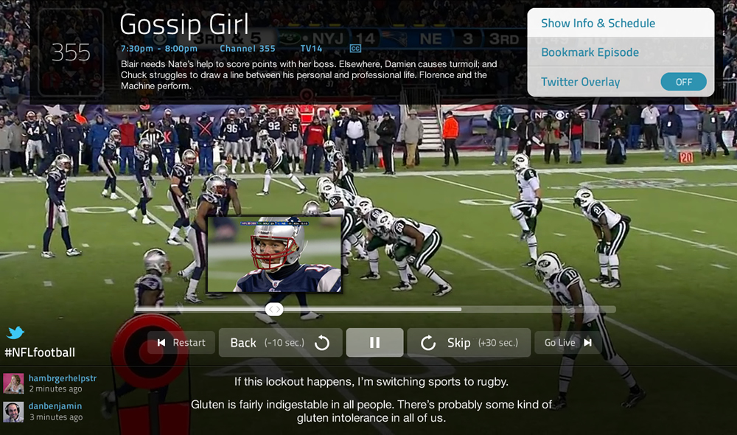Click the CC closed captions icon
The width and height of the screenshot is (737, 435).
pos(355,49)
